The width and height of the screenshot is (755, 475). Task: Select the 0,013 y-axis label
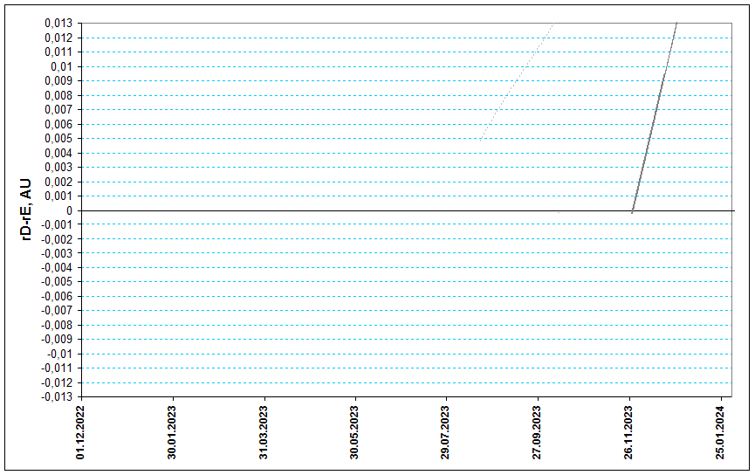click(58, 23)
